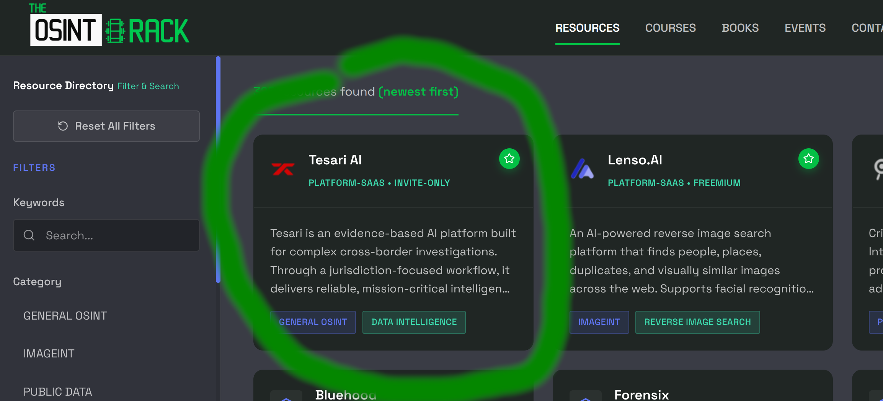Collapse the Category filter section
The height and width of the screenshot is (401, 883).
click(37, 281)
